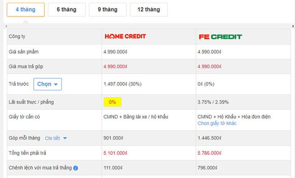The image size is (295, 178).
Task: Choose the 12 tháng tab
Action: point(149,10)
